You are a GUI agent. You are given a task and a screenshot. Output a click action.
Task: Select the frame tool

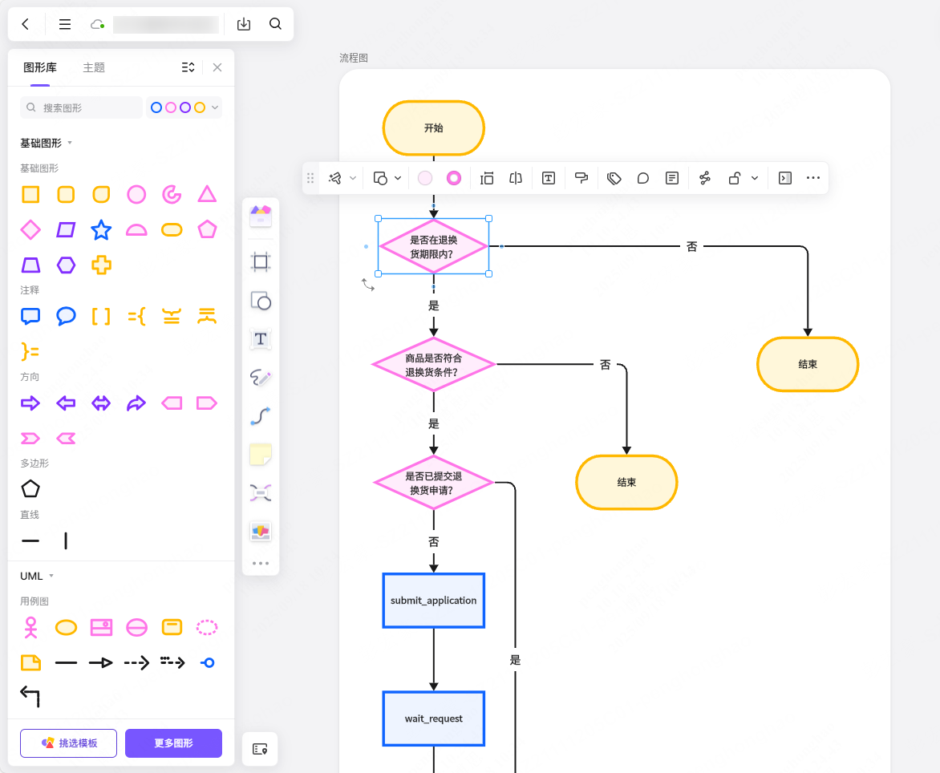coord(261,262)
